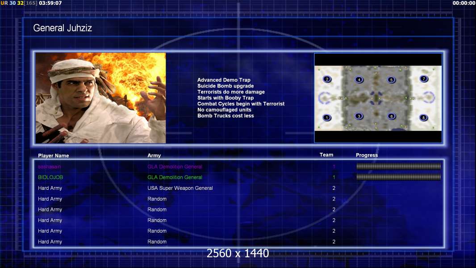
Task: Select player name "sashasain"
Action: click(49, 167)
